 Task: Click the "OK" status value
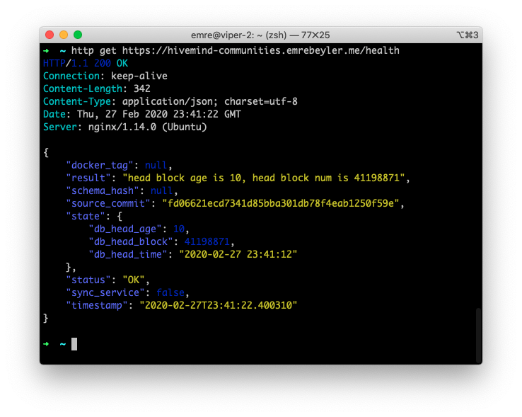click(x=134, y=280)
